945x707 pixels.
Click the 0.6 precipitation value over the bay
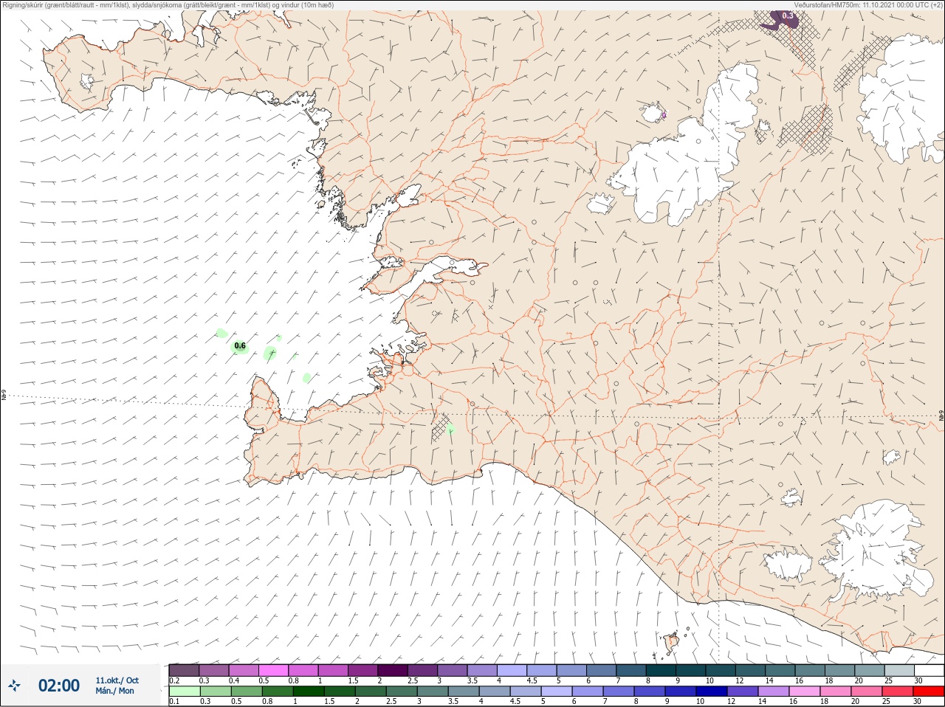pyautogui.click(x=240, y=345)
